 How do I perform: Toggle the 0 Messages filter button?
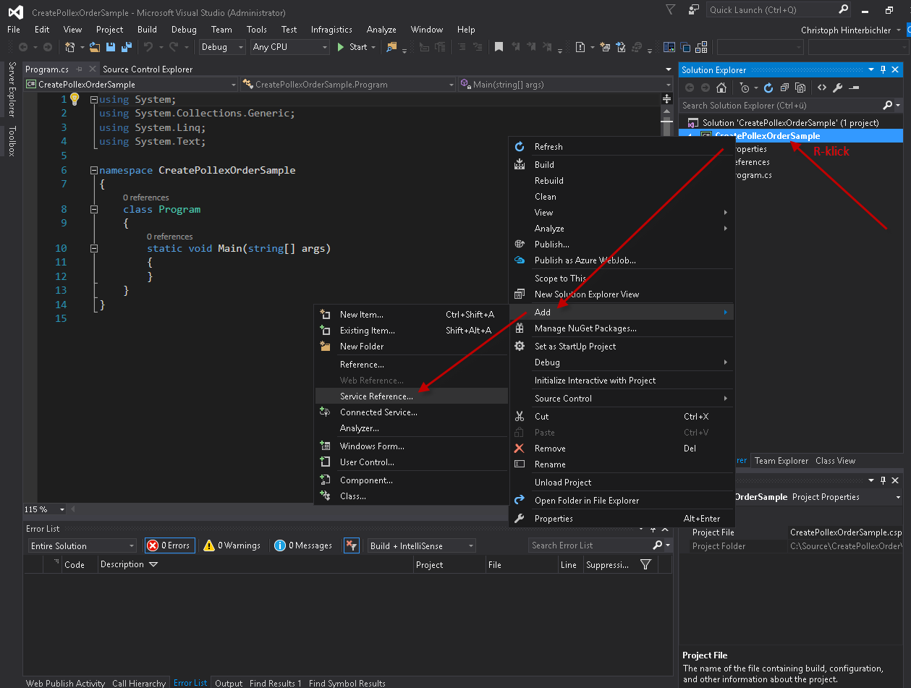point(303,545)
